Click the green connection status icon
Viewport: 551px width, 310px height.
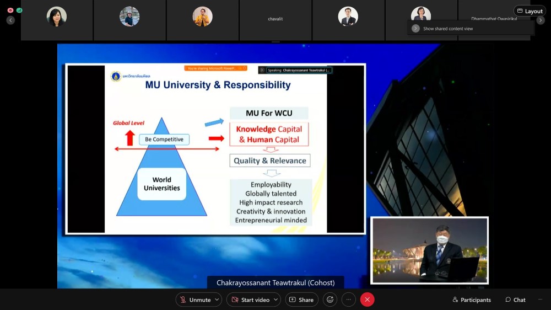[19, 10]
